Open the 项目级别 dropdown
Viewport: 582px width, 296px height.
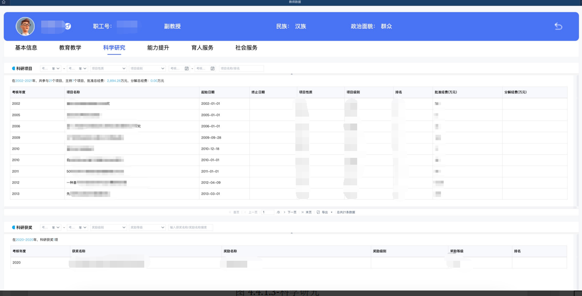click(x=147, y=69)
